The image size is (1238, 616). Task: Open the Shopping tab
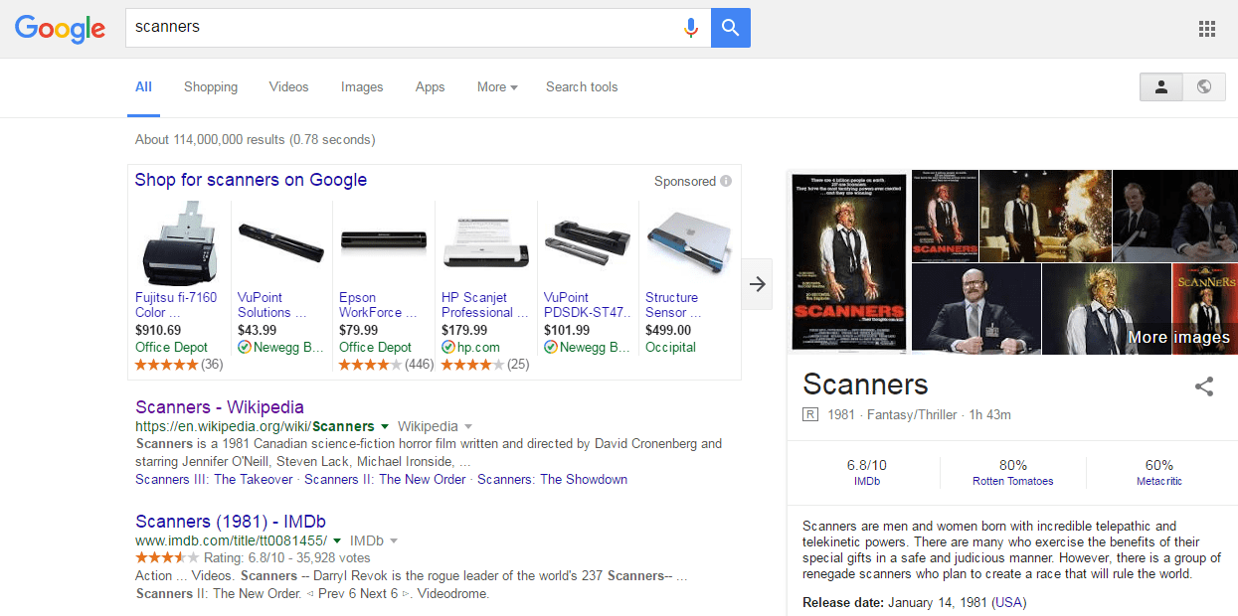pyautogui.click(x=211, y=87)
